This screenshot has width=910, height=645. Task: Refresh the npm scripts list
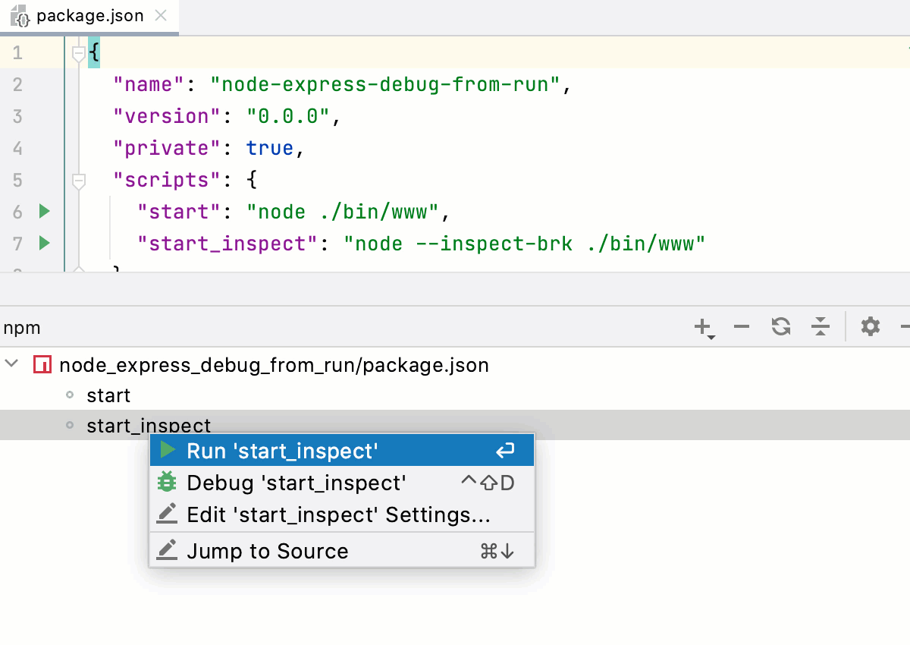click(x=780, y=327)
